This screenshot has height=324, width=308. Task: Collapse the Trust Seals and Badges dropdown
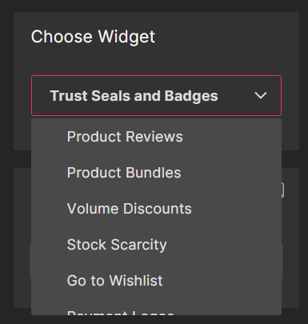pos(156,95)
